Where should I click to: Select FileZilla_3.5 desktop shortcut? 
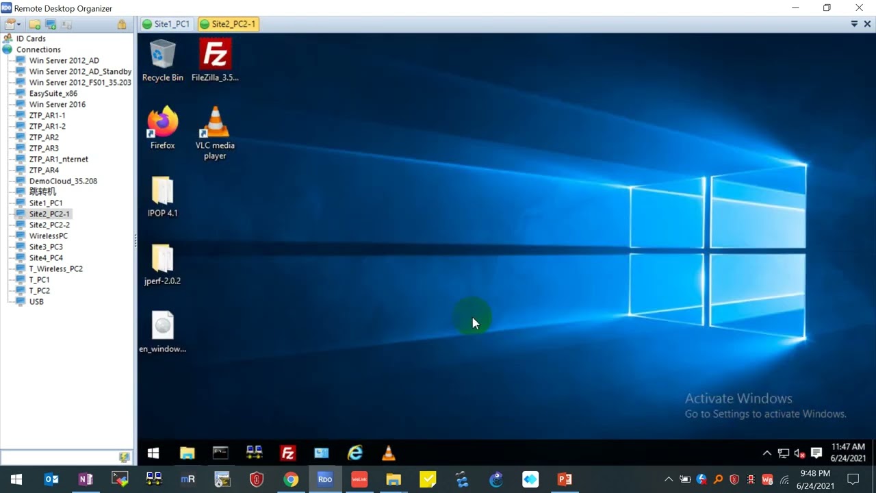(215, 60)
